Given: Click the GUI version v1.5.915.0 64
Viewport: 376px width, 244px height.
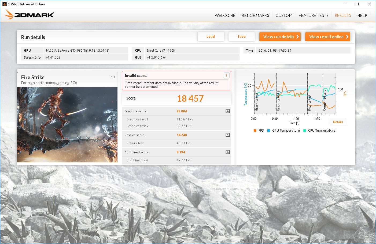Looking at the screenshot, I should 157,57.
